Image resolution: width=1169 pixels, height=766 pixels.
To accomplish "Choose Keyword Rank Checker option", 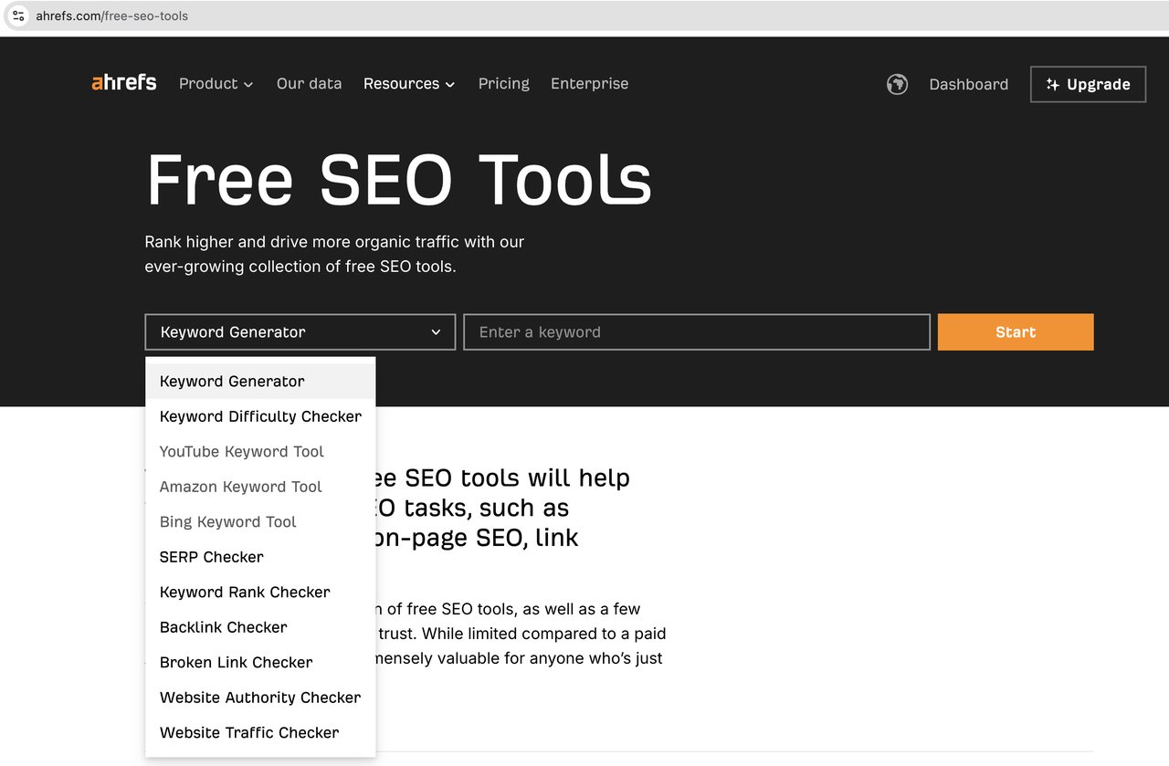I will coord(260,593).
